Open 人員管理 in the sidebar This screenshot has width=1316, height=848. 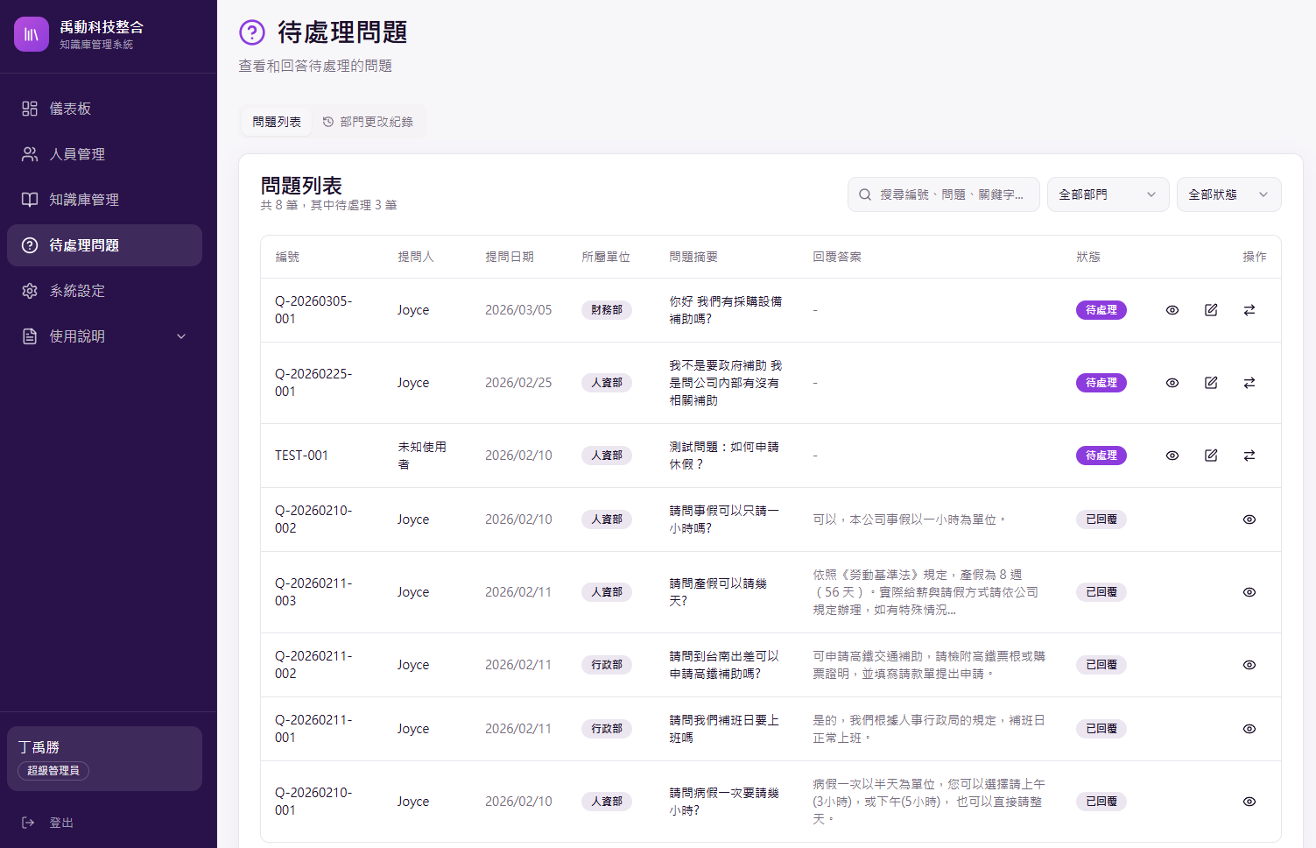104,154
